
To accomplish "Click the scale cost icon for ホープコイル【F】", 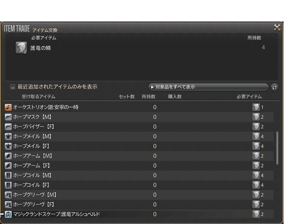I will [256, 185].
